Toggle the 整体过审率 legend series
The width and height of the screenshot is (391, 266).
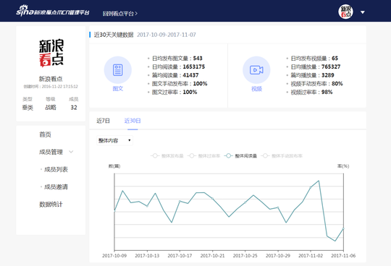[x=203, y=155]
